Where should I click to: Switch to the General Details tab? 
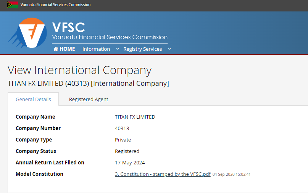tap(33, 99)
